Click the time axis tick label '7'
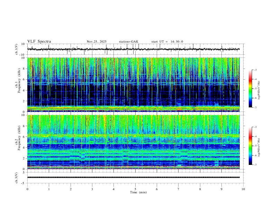The width and height of the screenshot is (274, 212). click(x=179, y=189)
